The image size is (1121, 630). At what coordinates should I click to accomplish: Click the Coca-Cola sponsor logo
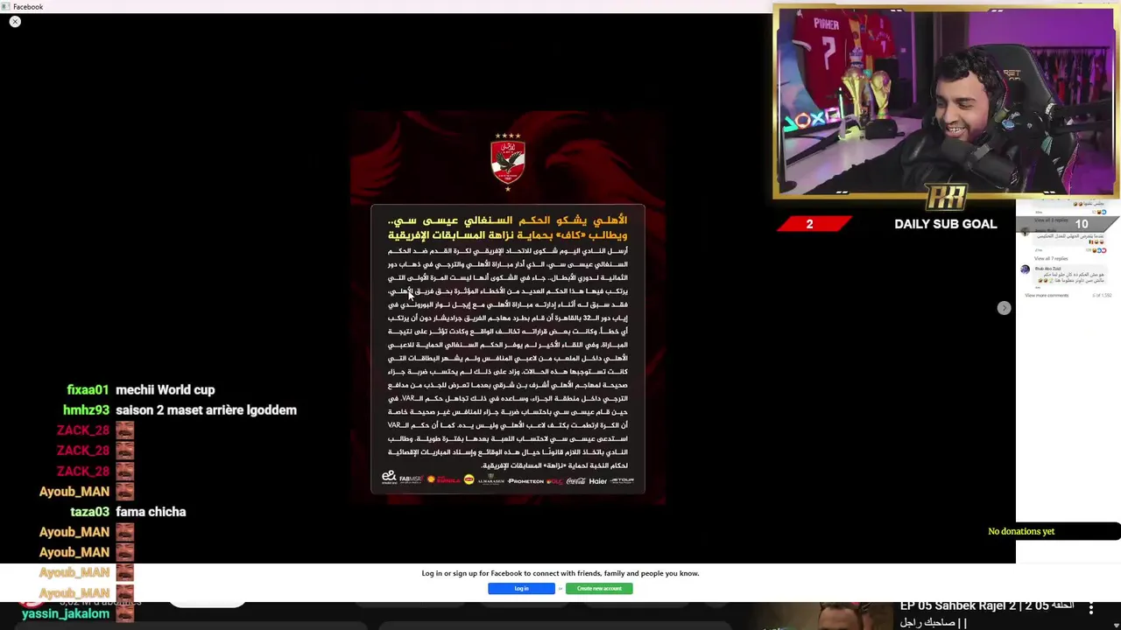tap(576, 480)
